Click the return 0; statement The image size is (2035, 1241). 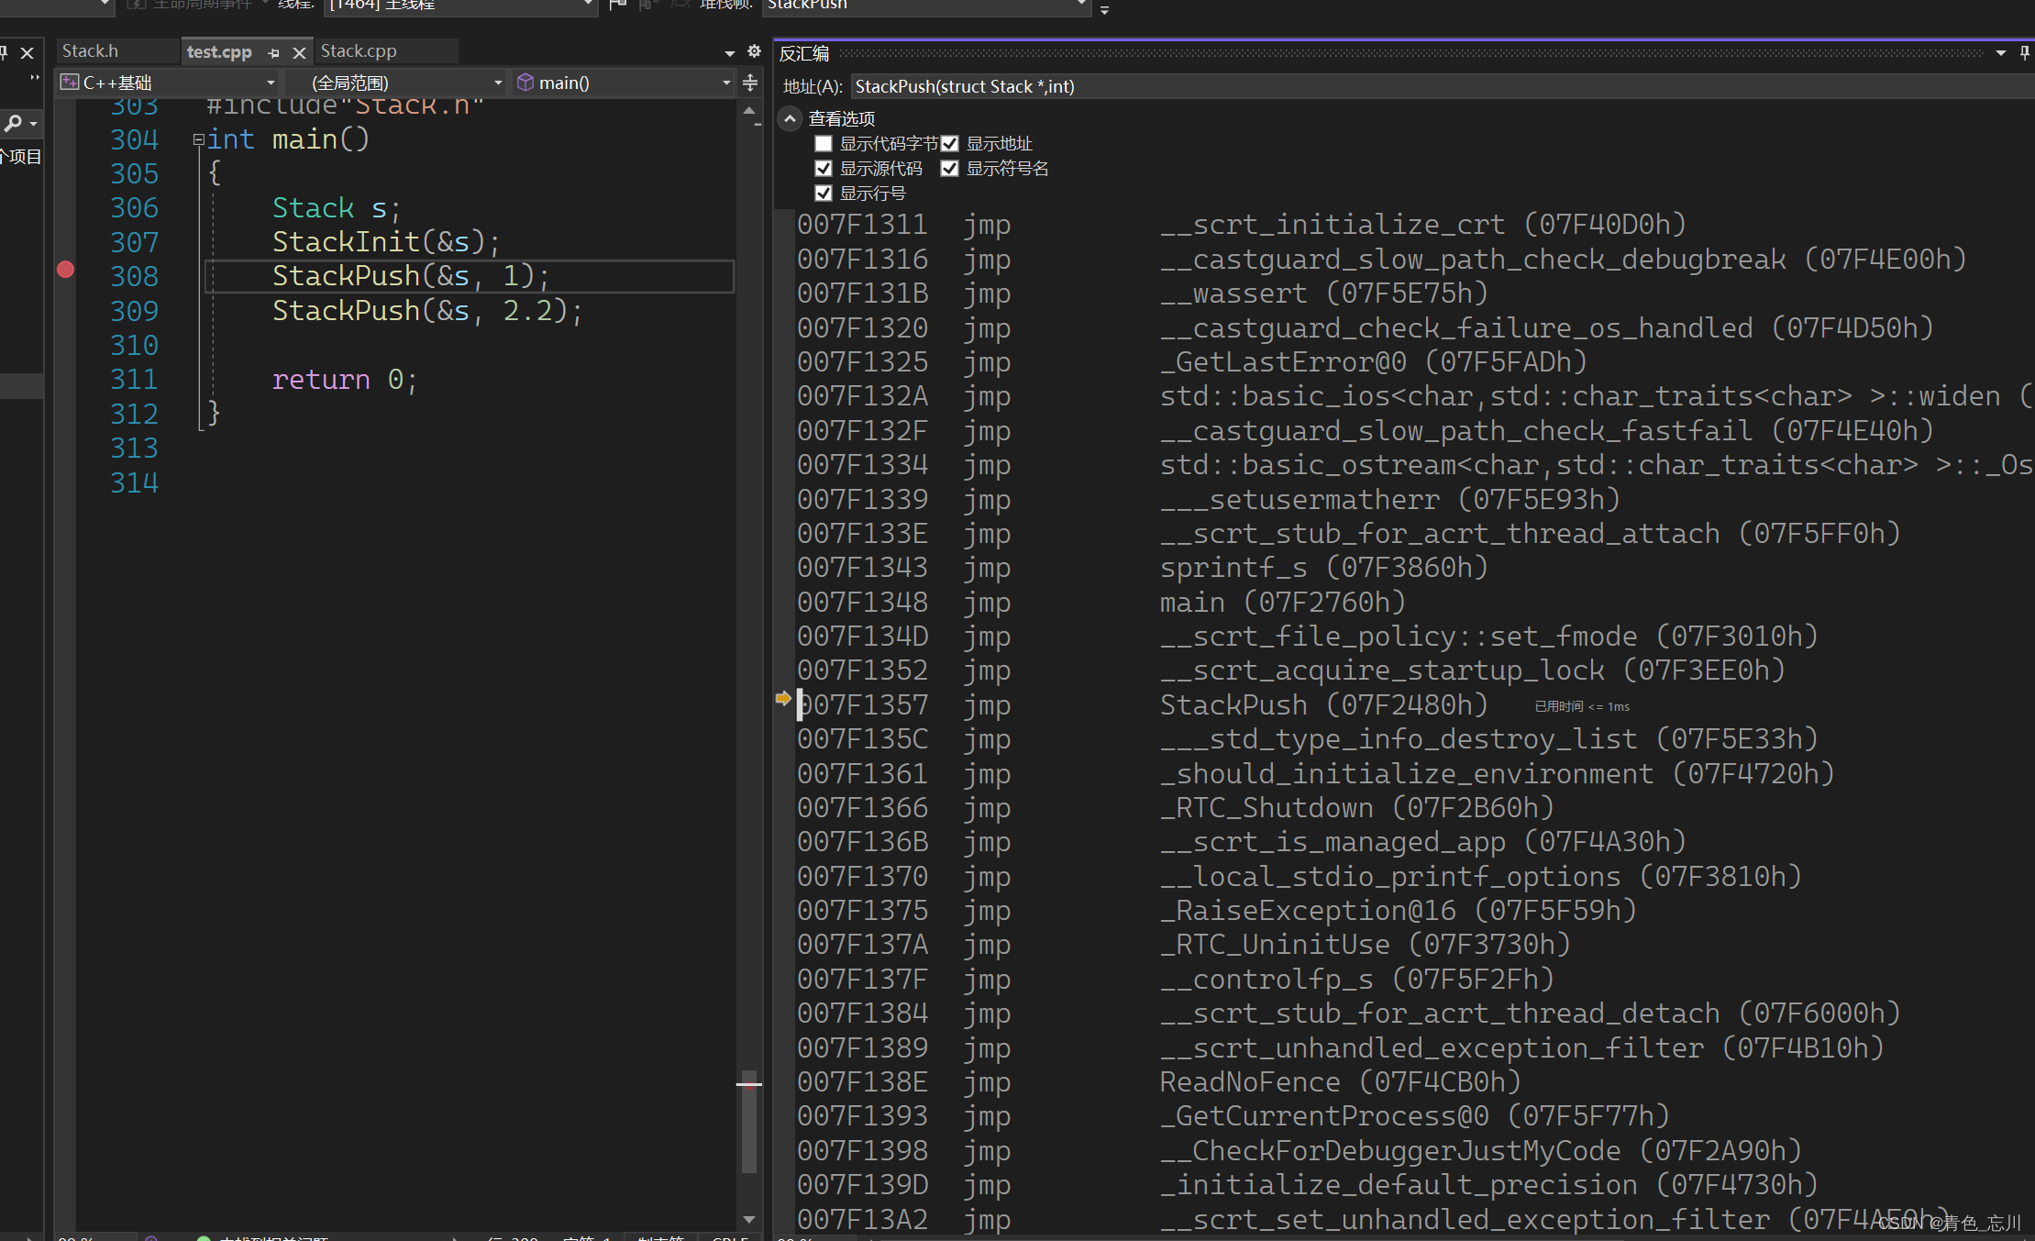(345, 380)
